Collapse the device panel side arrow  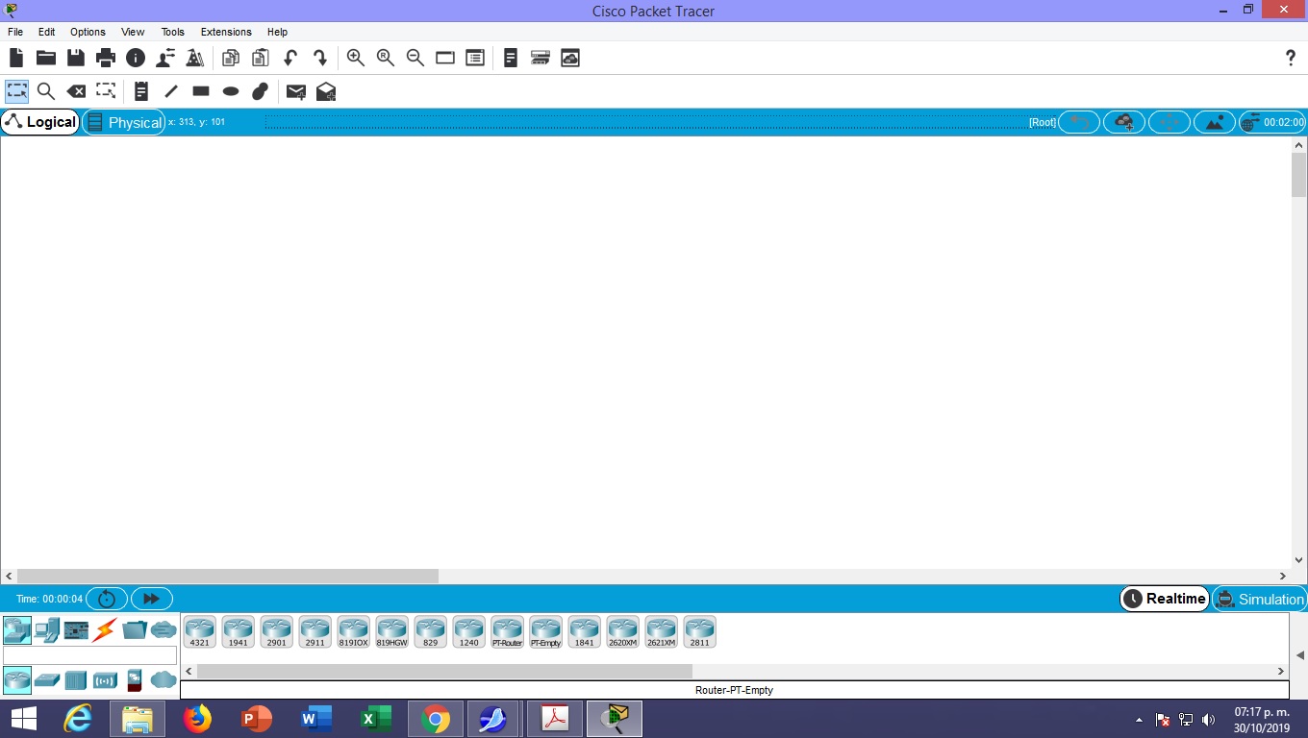[1300, 655]
